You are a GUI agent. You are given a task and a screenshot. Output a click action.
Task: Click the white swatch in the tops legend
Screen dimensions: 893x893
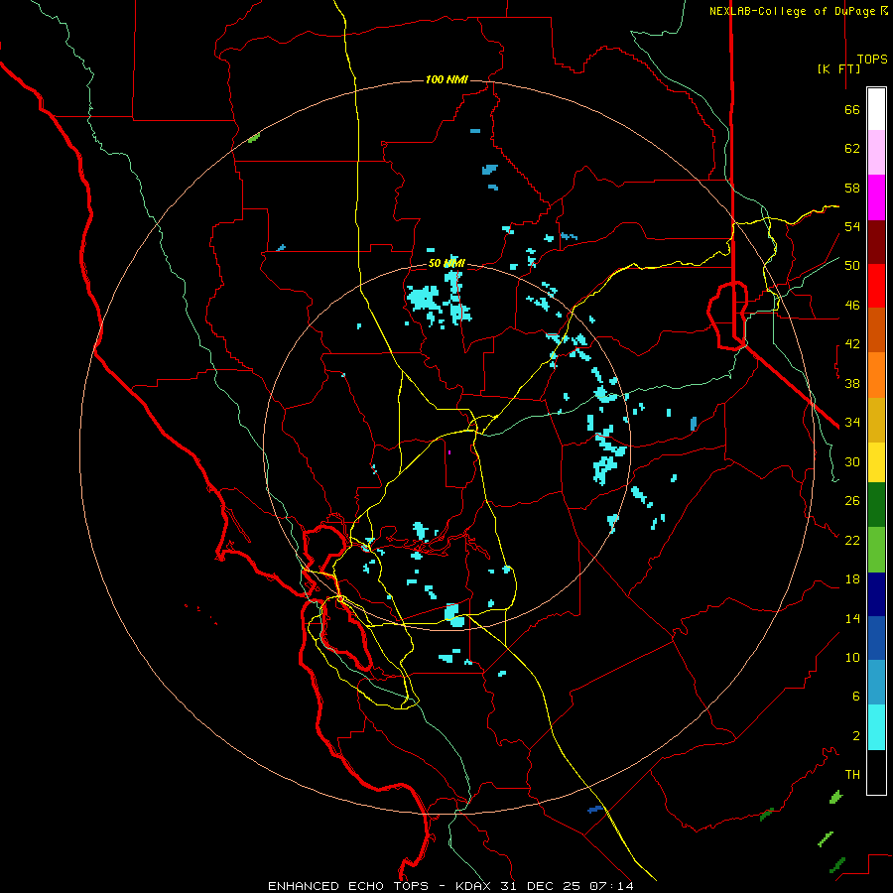click(876, 109)
